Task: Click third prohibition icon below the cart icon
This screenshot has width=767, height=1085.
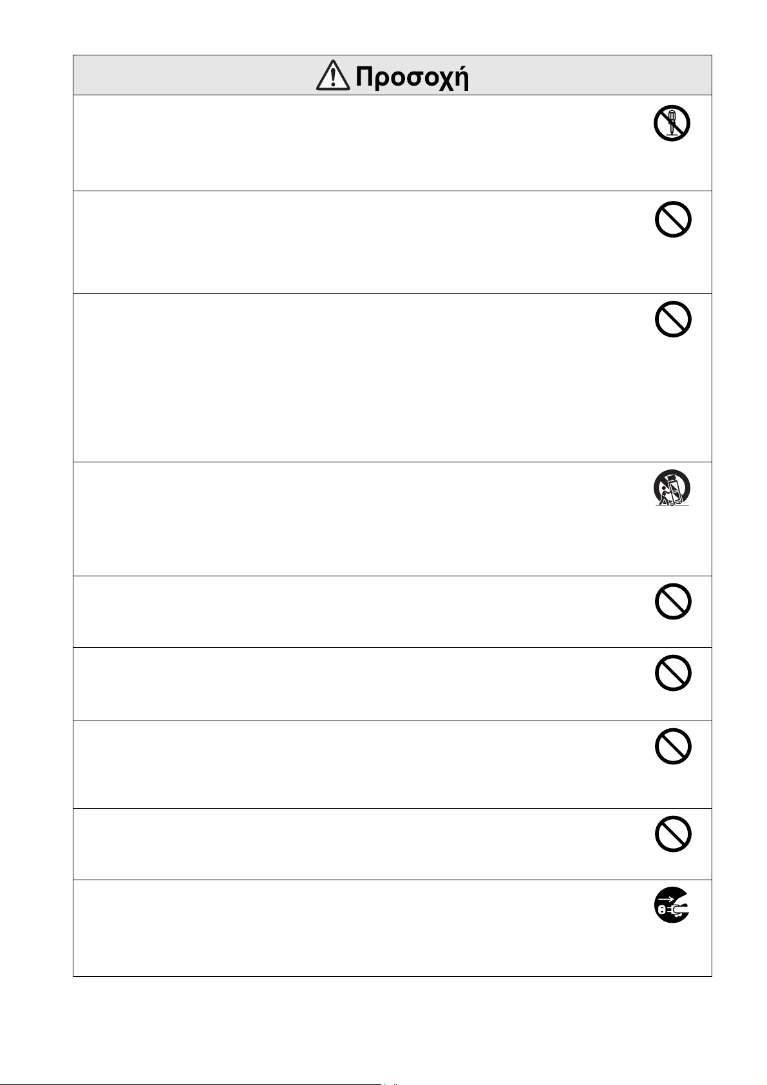Action: tap(673, 746)
